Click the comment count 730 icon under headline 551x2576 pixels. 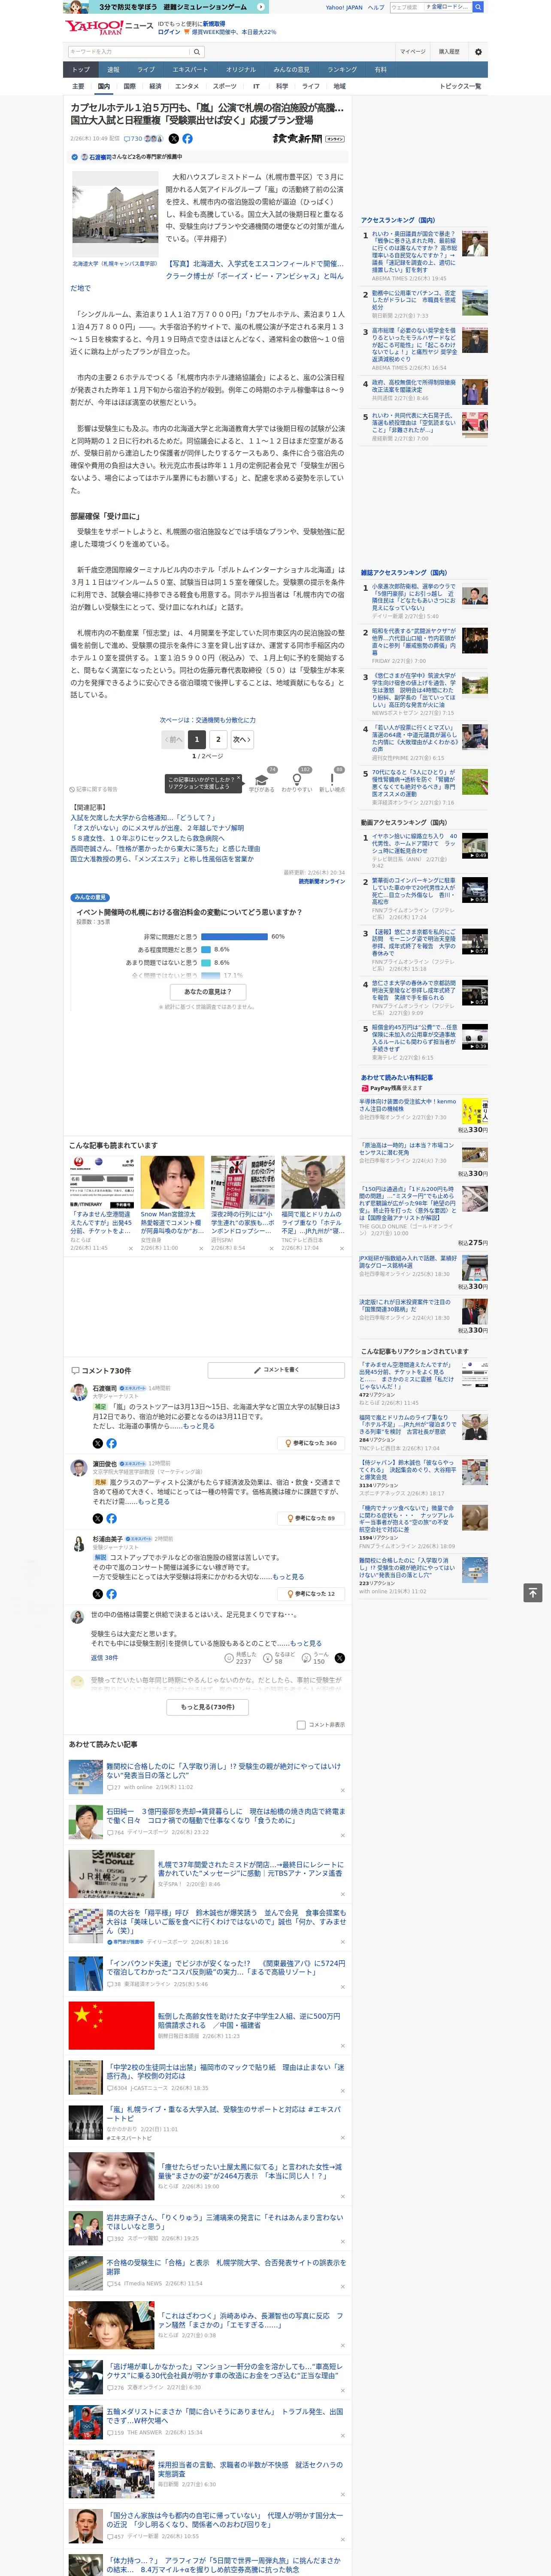pyautogui.click(x=132, y=139)
